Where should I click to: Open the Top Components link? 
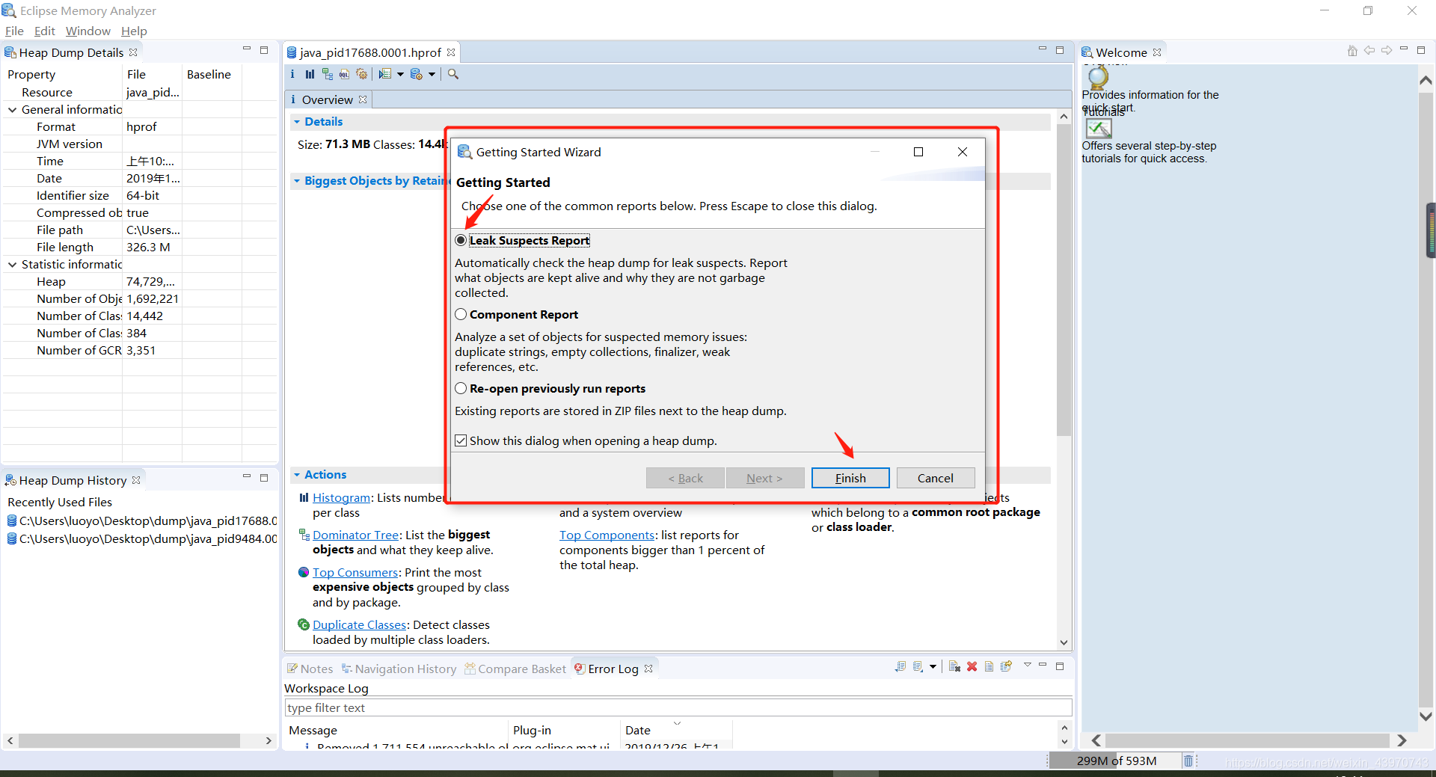[607, 535]
